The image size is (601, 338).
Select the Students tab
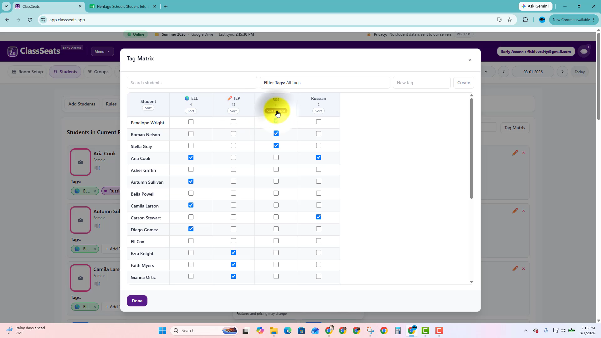click(65, 72)
